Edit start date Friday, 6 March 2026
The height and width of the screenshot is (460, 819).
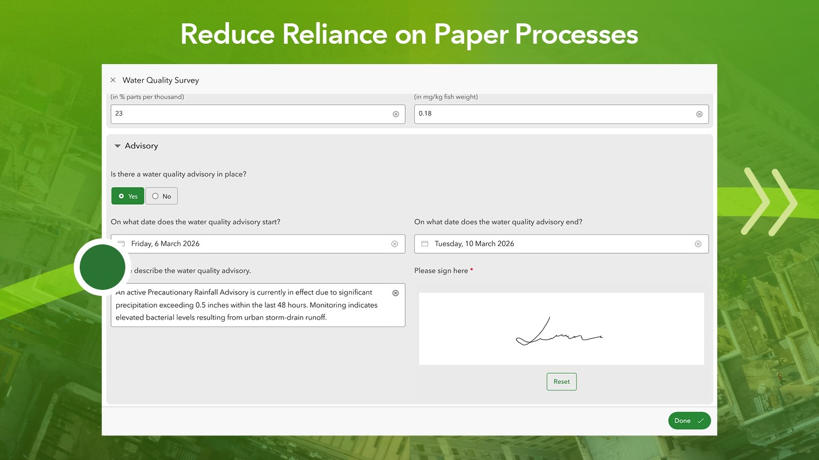[x=258, y=244]
